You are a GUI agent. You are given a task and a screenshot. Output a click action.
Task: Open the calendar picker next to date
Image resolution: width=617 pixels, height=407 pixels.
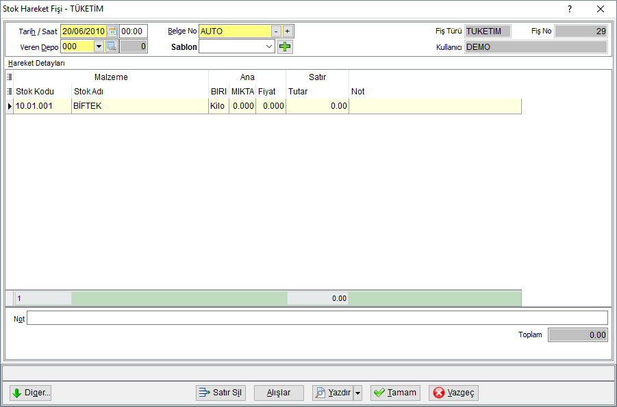click(112, 31)
